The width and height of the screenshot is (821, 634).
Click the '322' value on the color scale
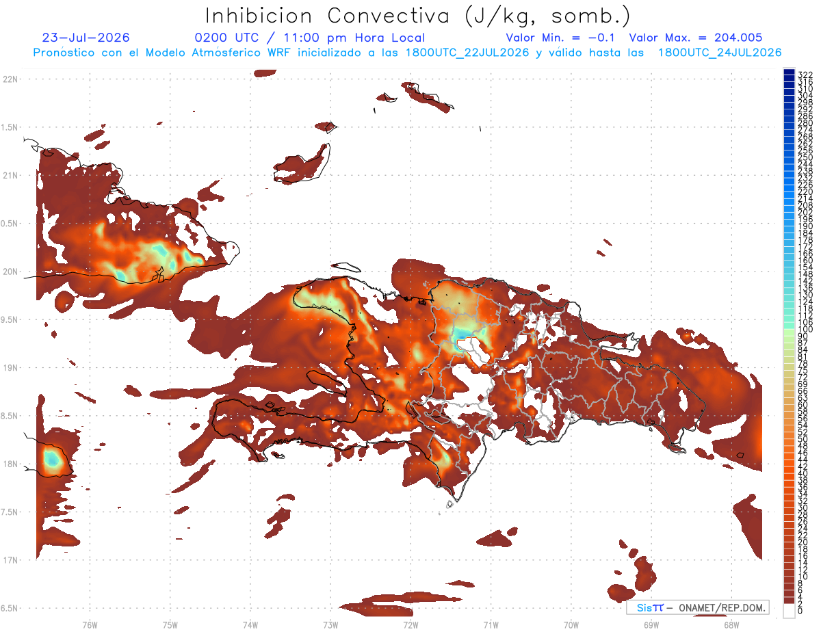point(805,75)
